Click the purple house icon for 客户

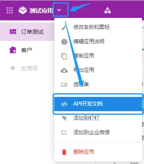[x=13, y=50]
